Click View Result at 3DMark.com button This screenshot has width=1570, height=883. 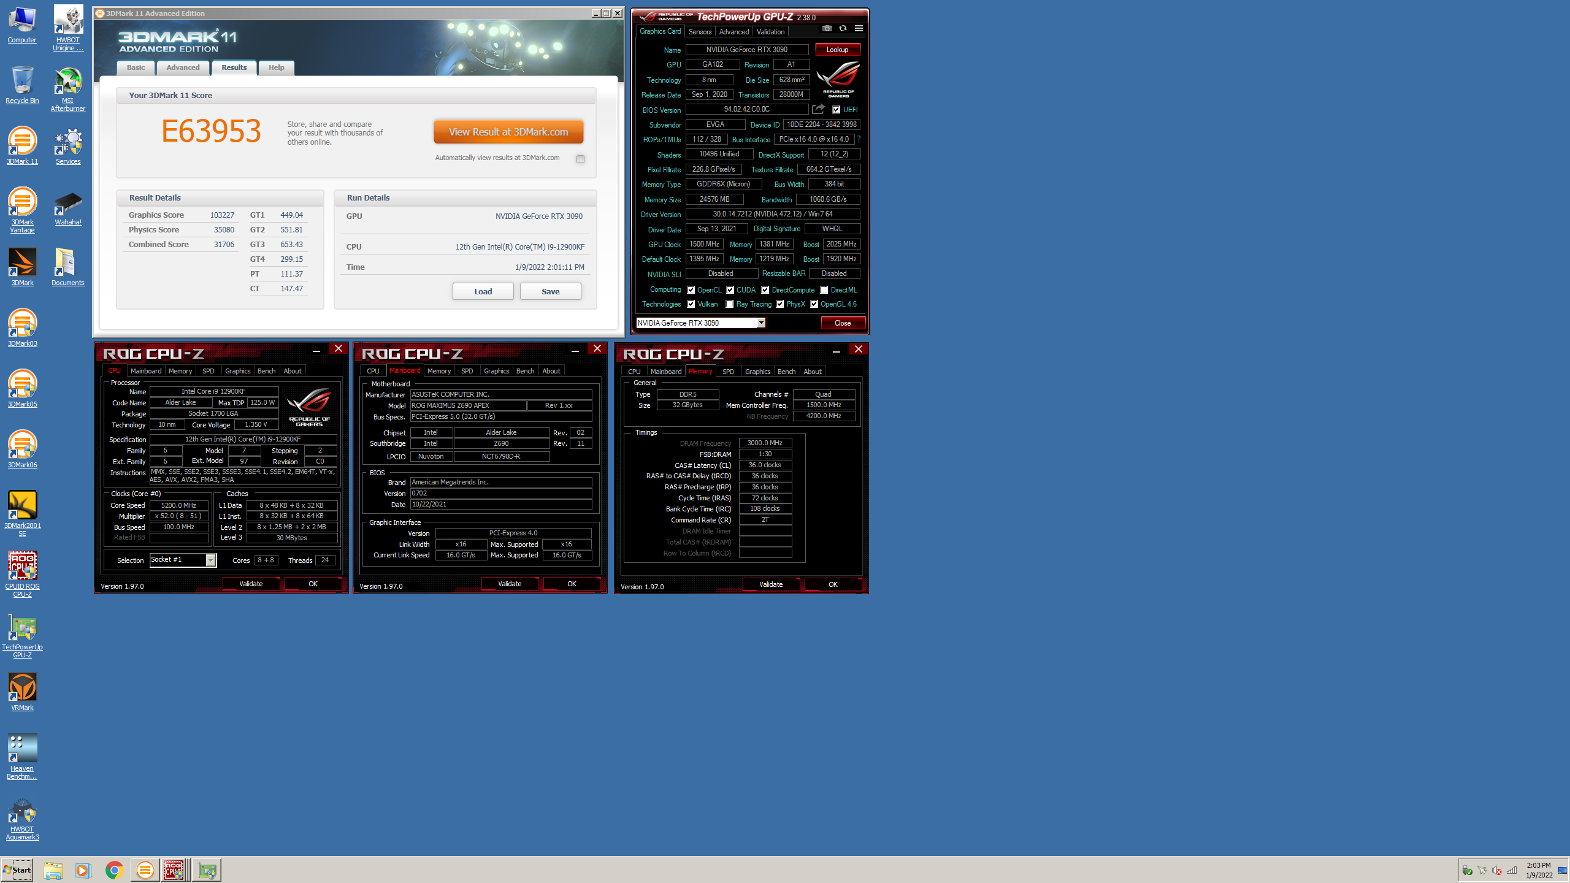coord(508,132)
